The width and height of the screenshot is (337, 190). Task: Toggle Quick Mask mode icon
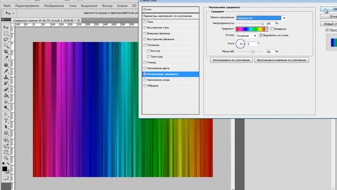point(6,178)
